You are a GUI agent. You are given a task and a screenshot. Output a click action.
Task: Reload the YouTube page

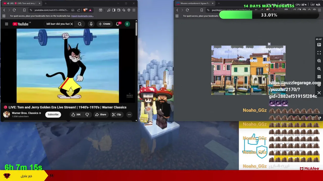tap(14, 10)
